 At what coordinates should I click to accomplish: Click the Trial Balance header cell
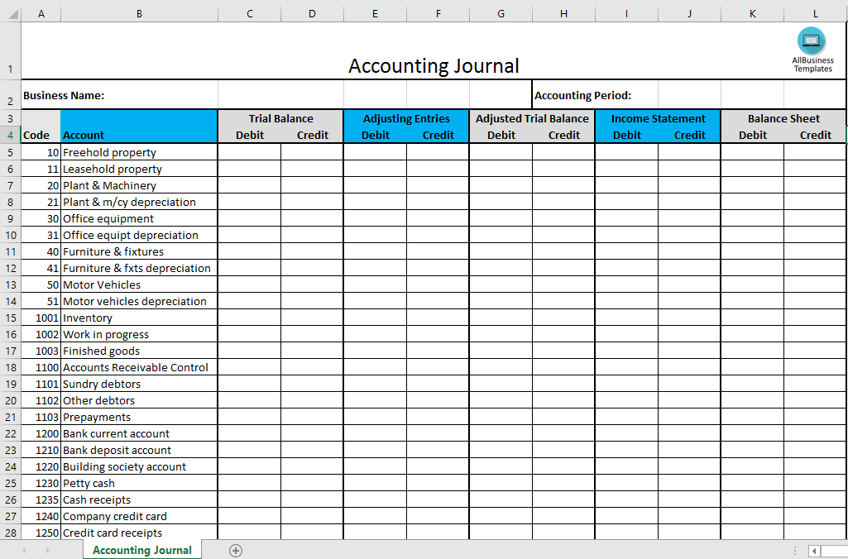(280, 118)
